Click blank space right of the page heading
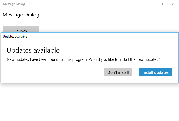The width and height of the screenshot is (179, 121). click(x=105, y=15)
